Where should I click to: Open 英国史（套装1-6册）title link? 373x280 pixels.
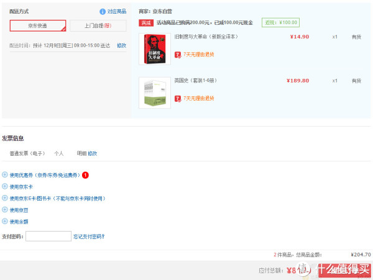click(196, 81)
